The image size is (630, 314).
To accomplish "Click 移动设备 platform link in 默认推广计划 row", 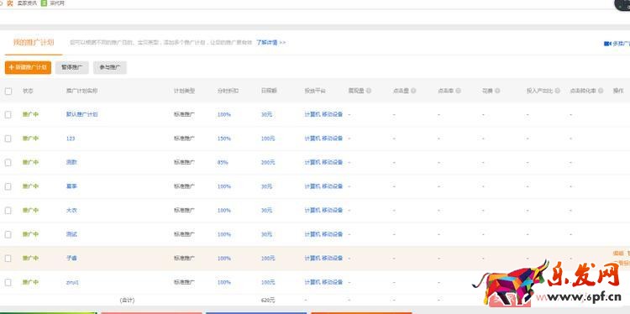I will [333, 114].
